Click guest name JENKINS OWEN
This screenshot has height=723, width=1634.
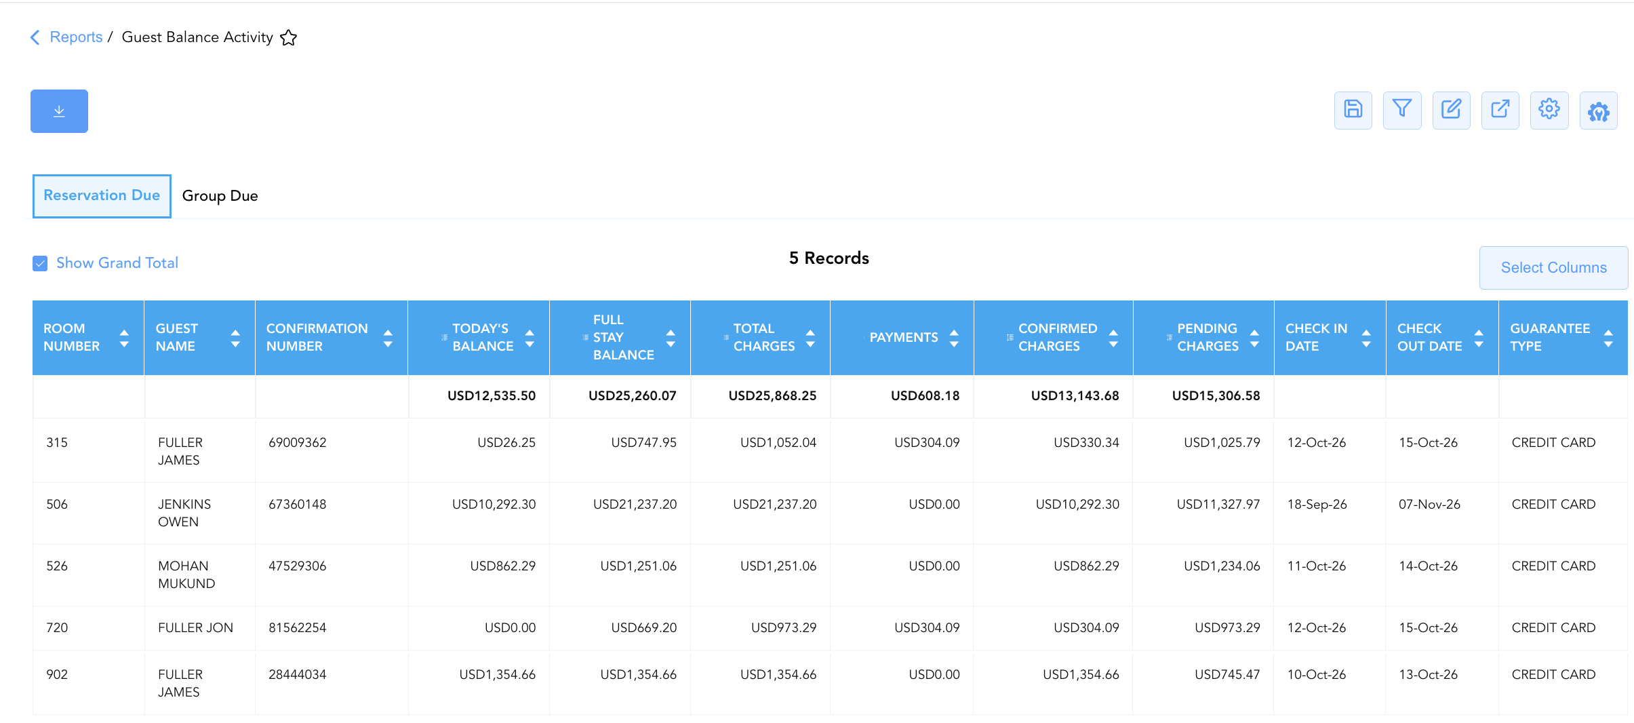click(x=184, y=513)
